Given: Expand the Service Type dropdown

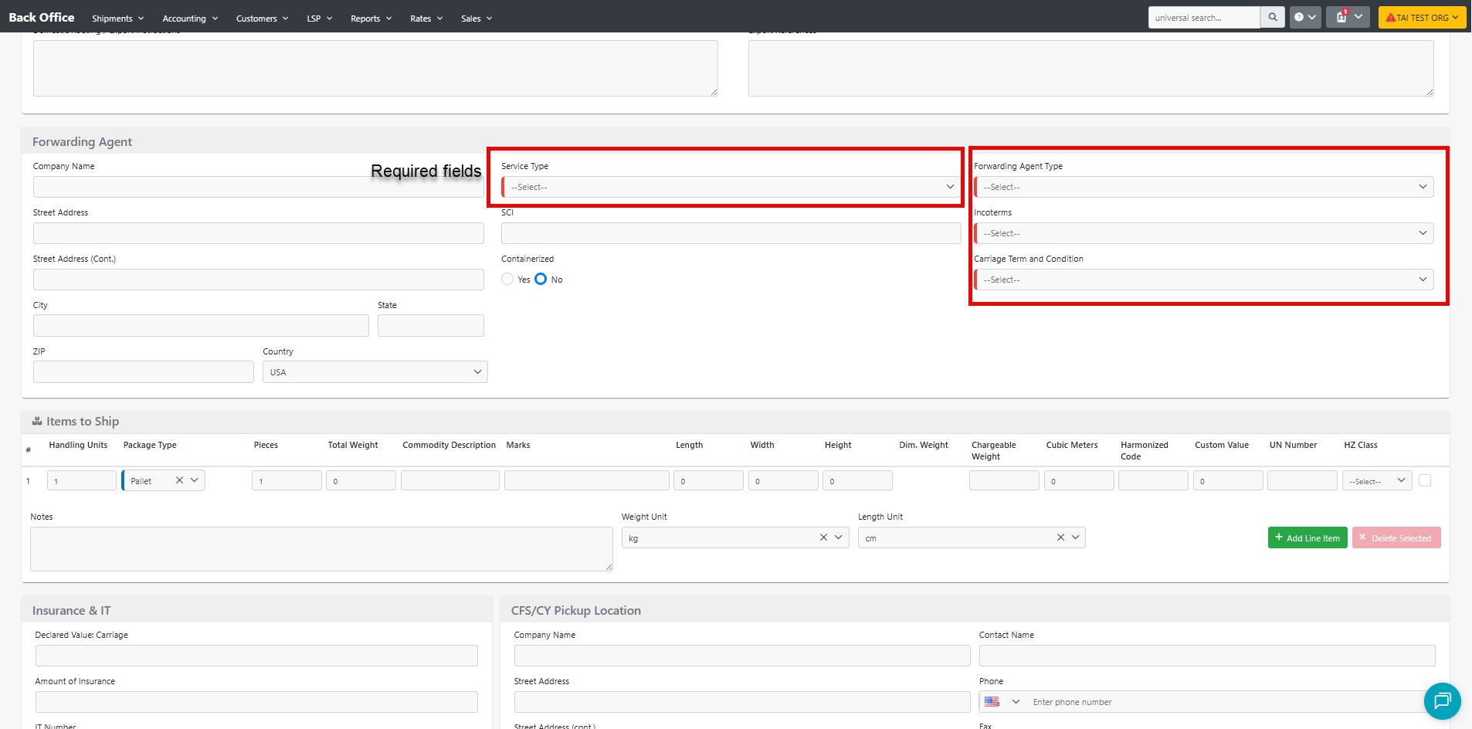Looking at the screenshot, I should (x=731, y=187).
